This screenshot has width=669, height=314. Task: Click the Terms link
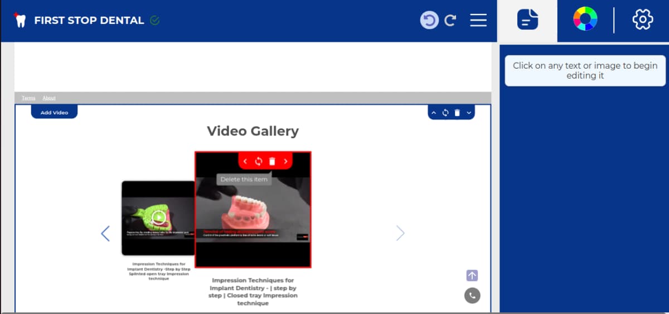coord(28,98)
